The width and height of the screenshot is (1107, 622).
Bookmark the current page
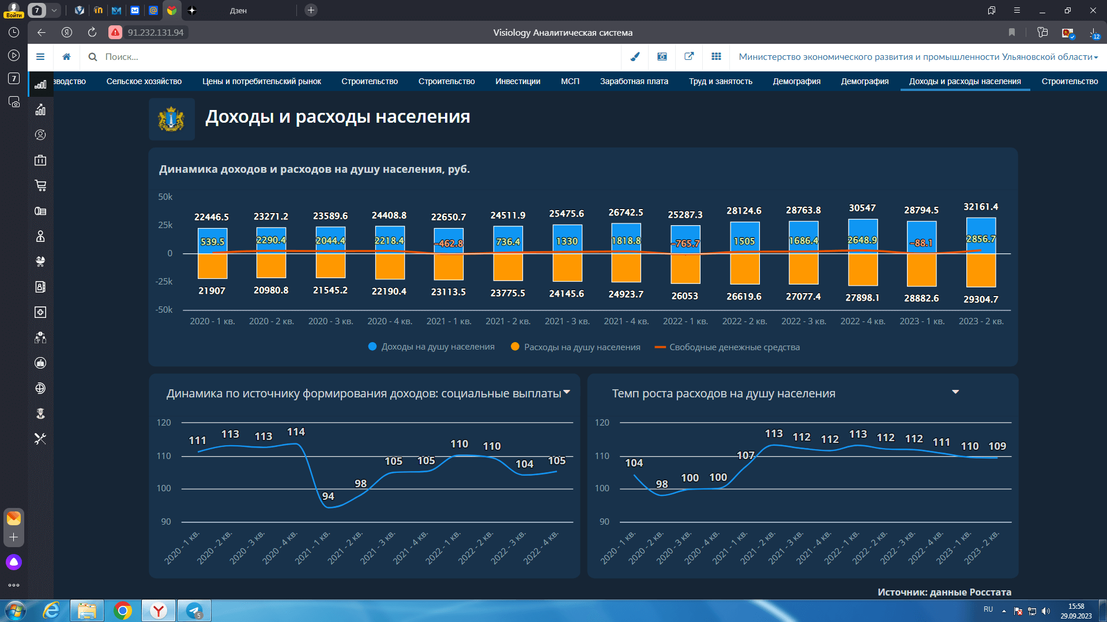pos(1012,32)
